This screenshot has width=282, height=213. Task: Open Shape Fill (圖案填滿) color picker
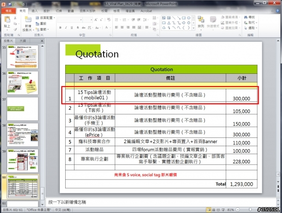tap(230, 17)
